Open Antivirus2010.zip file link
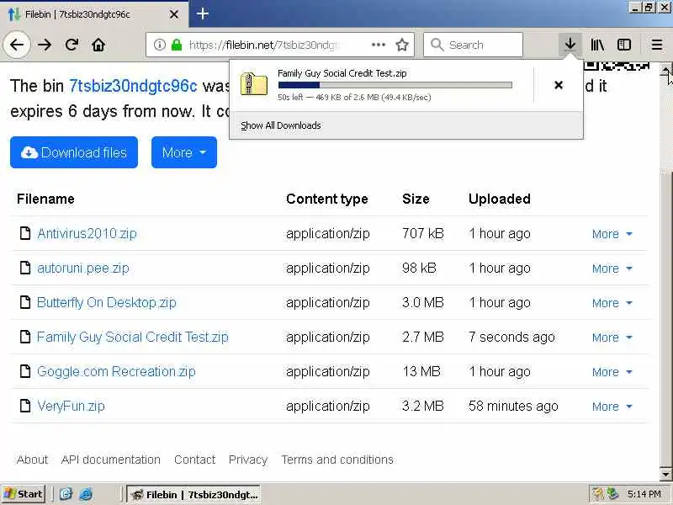 87,234
